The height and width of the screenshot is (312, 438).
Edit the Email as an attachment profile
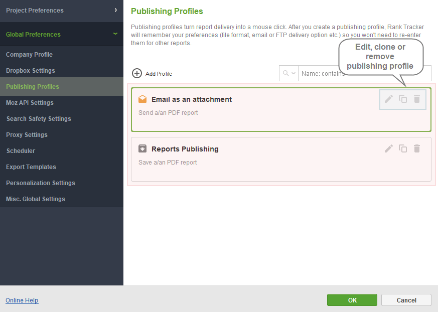pos(388,99)
